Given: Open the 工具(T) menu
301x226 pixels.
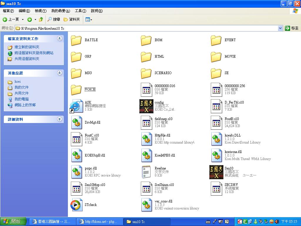Looking at the screenshot, I should (x=81, y=11).
